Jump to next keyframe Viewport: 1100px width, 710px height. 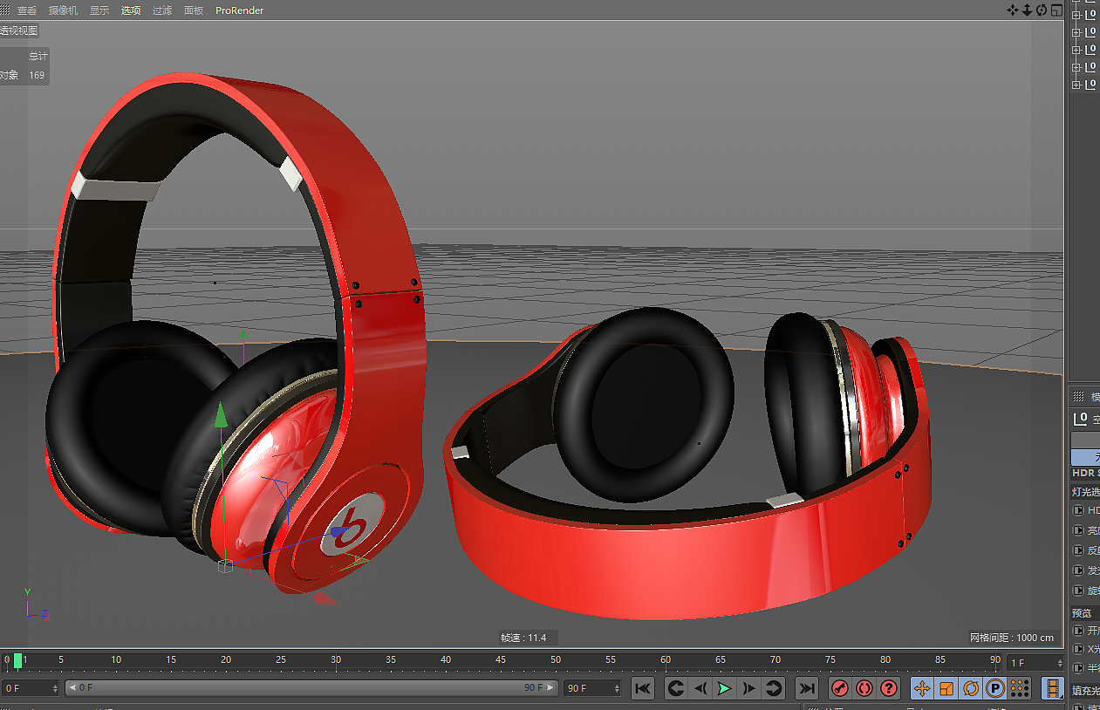click(x=773, y=688)
